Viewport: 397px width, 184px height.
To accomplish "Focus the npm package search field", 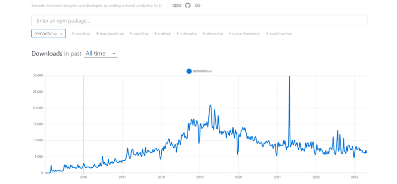I will point(199,20).
